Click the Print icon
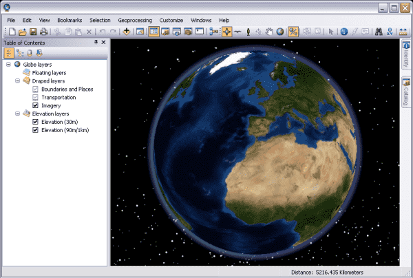This screenshot has width=413, height=278. [44, 32]
